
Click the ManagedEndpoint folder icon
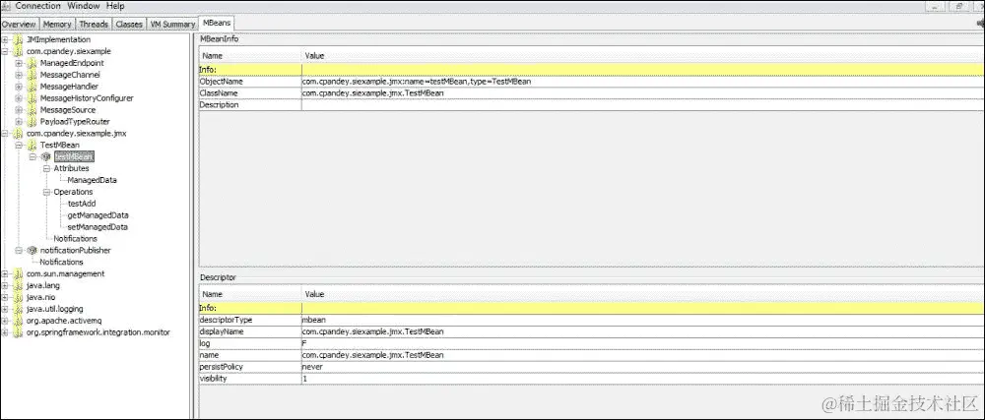coord(33,63)
